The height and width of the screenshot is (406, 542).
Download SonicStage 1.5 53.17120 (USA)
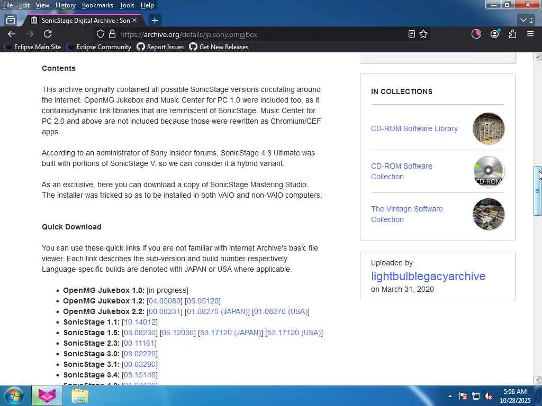pyautogui.click(x=294, y=333)
